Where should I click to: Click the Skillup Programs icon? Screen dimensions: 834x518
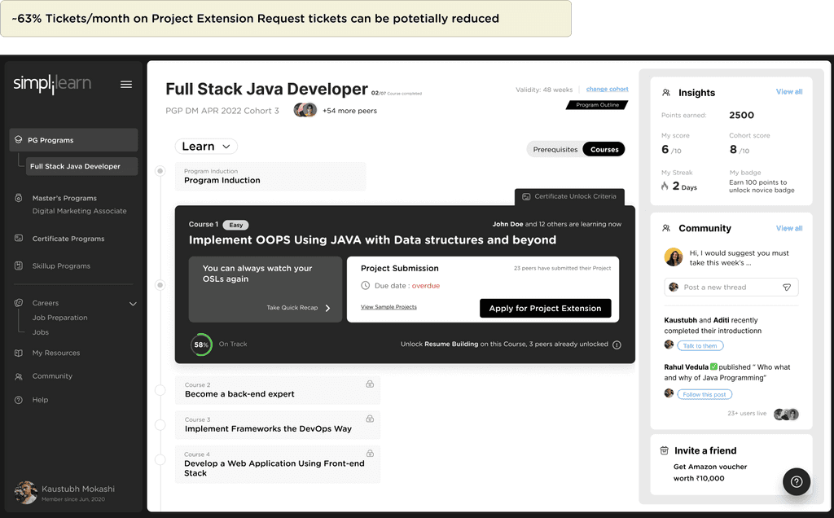click(19, 266)
